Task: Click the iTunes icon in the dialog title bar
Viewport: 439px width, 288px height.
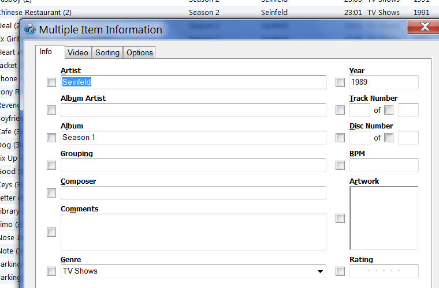Action: pyautogui.click(x=29, y=30)
